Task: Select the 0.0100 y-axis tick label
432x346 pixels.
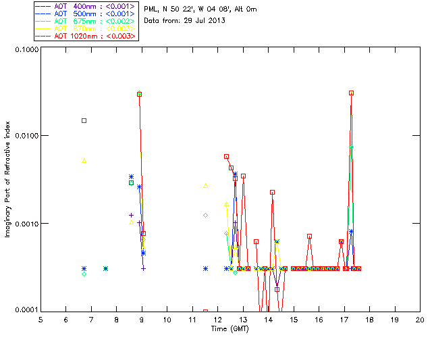Action: (x=26, y=135)
